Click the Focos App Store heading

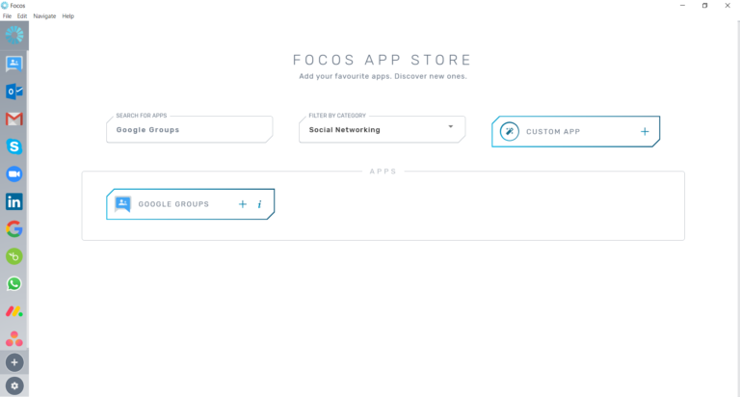point(383,60)
